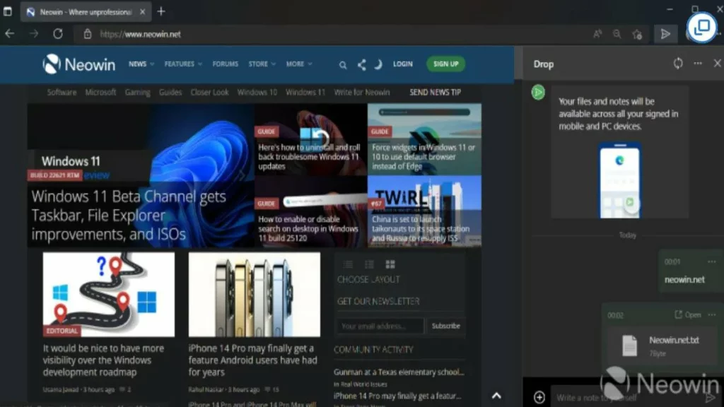The image size is (724, 407).
Task: Click SEND NEWS TIP
Action: tap(435, 93)
